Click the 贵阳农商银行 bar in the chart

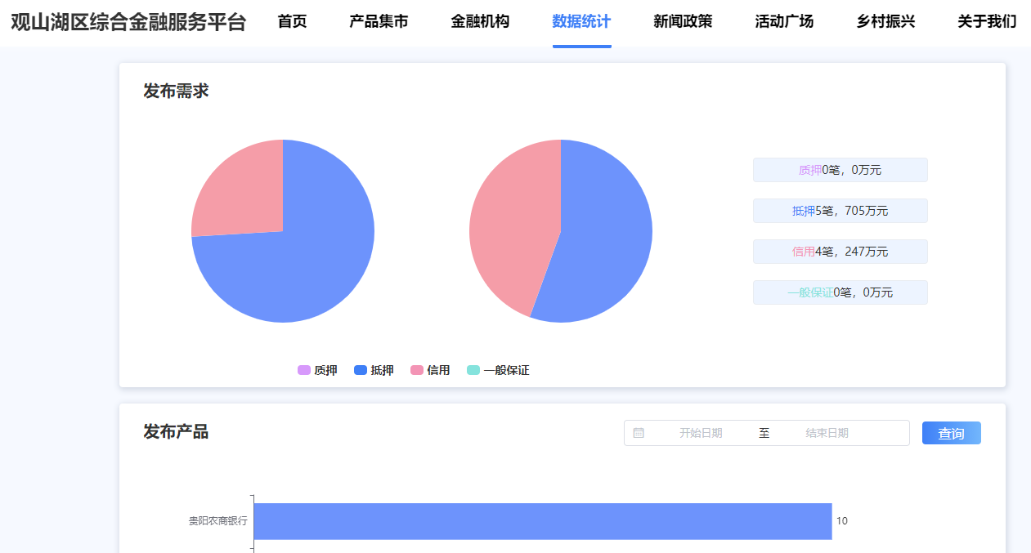[x=542, y=521]
